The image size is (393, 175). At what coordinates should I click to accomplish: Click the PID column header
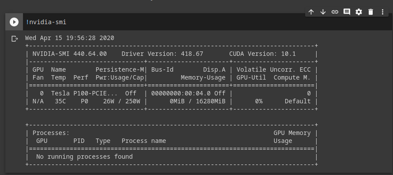pos(79,141)
